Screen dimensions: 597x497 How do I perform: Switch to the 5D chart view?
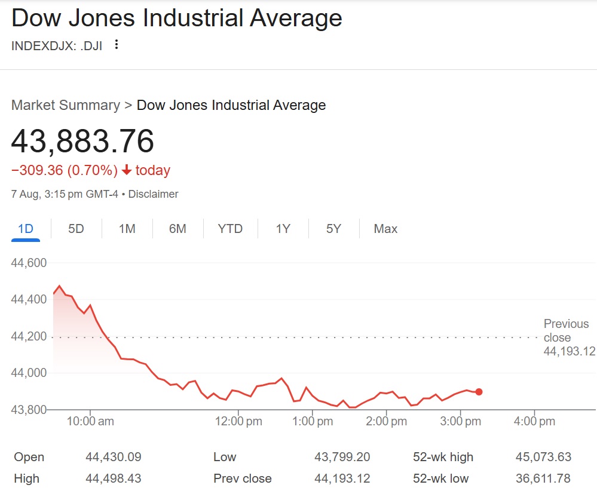click(75, 229)
